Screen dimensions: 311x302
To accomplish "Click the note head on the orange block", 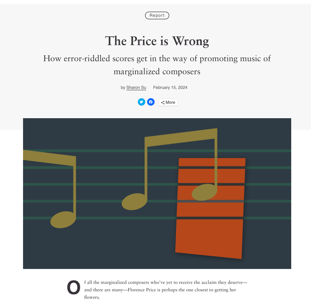I will (x=204, y=192).
